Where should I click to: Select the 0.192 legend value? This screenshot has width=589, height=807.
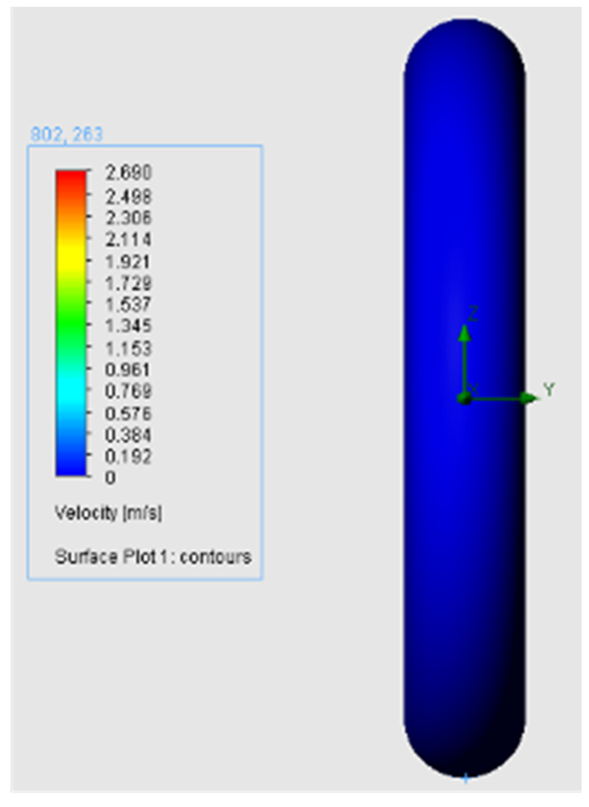coord(129,456)
